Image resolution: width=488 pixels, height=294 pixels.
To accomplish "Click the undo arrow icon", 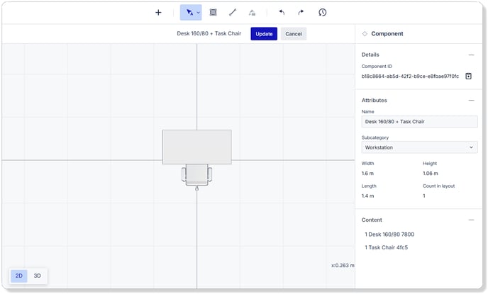I will click(282, 13).
